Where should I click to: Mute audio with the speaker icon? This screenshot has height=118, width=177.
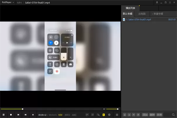point(104,109)
